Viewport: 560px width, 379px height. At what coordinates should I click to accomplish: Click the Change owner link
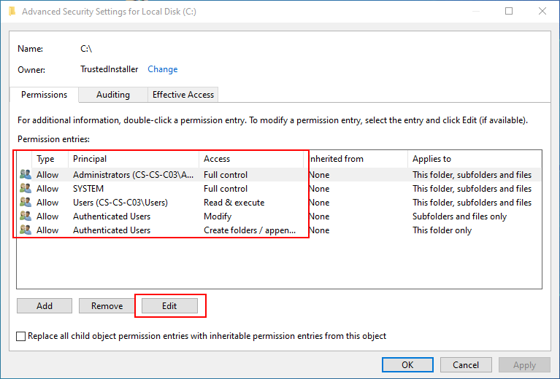(x=163, y=69)
